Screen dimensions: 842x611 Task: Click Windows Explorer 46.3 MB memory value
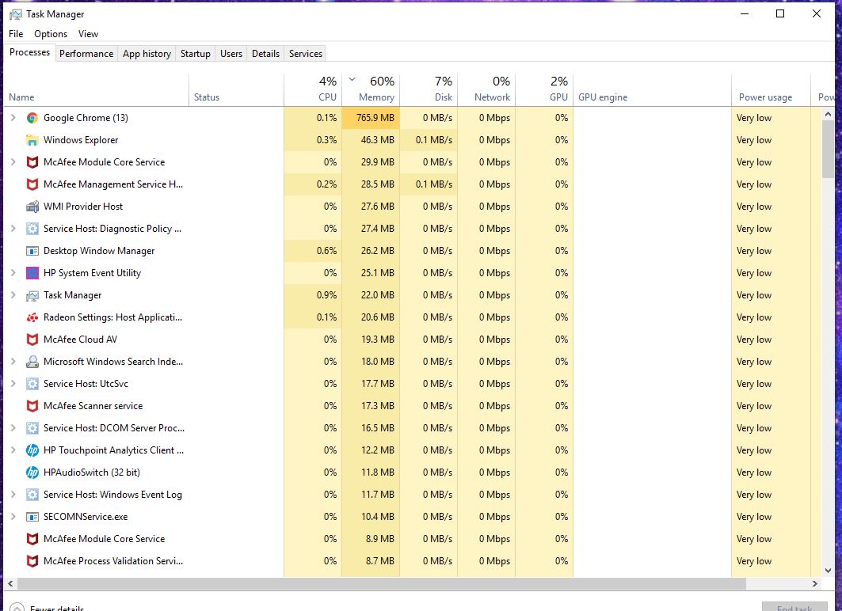pyautogui.click(x=378, y=140)
